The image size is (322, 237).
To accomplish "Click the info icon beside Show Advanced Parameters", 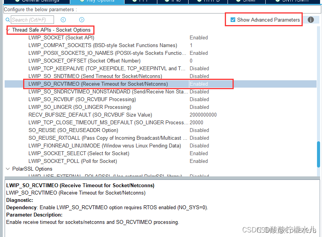I will (x=311, y=19).
